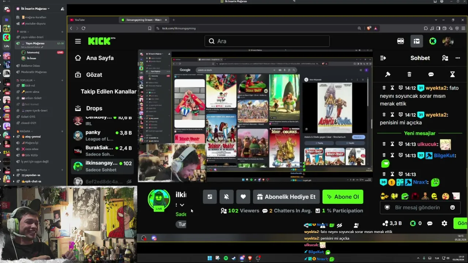Click the Brave shield icon in the address bar

pyautogui.click(x=369, y=28)
